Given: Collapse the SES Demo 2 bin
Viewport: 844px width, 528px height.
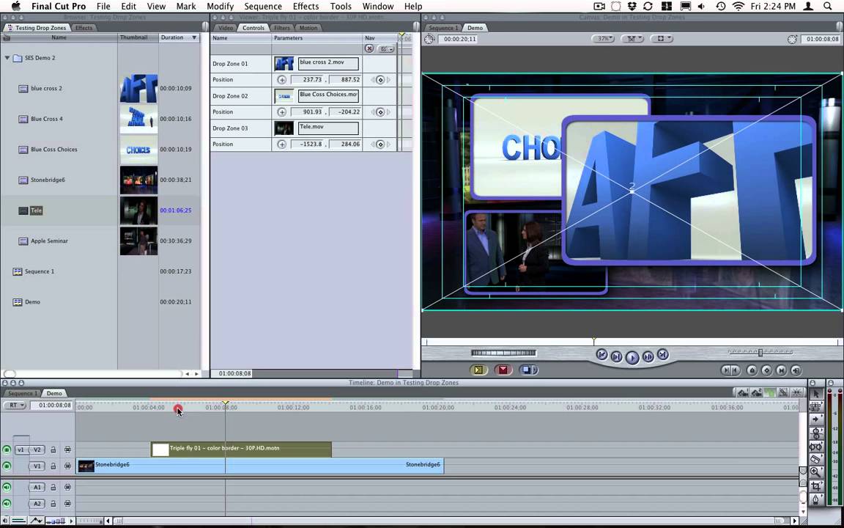Looking at the screenshot, I should tap(7, 58).
